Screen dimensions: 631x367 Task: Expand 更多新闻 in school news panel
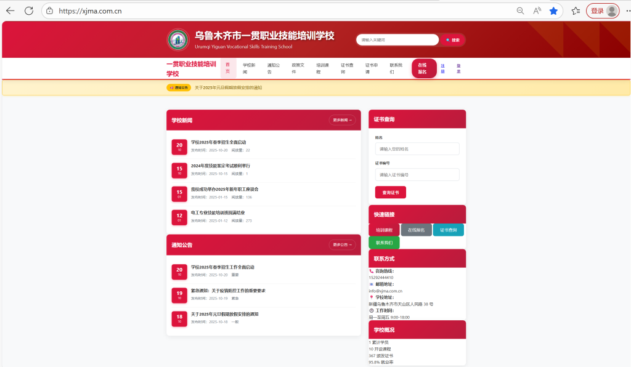[x=342, y=120]
